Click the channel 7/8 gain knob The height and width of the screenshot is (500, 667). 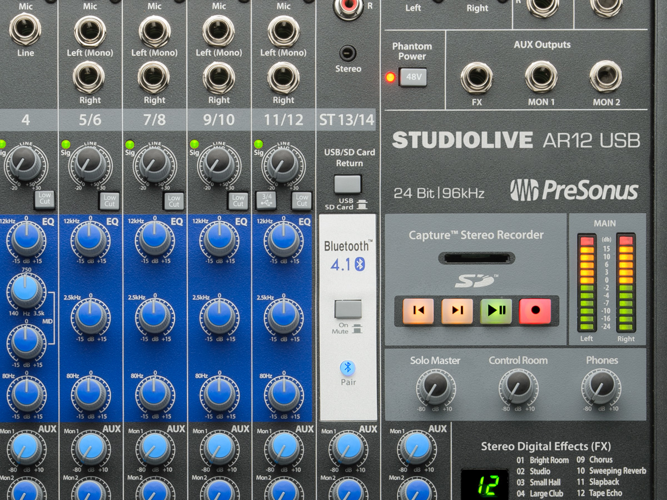[155, 164]
